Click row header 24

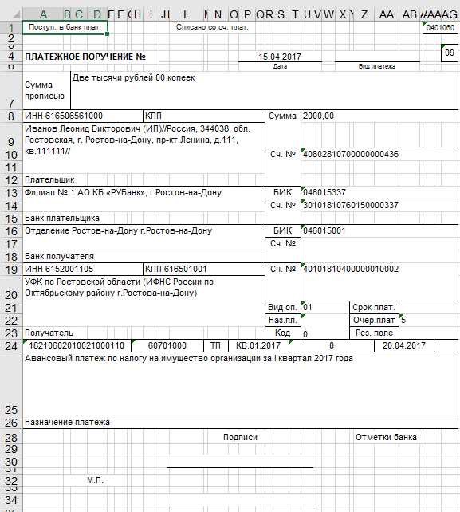(11, 345)
